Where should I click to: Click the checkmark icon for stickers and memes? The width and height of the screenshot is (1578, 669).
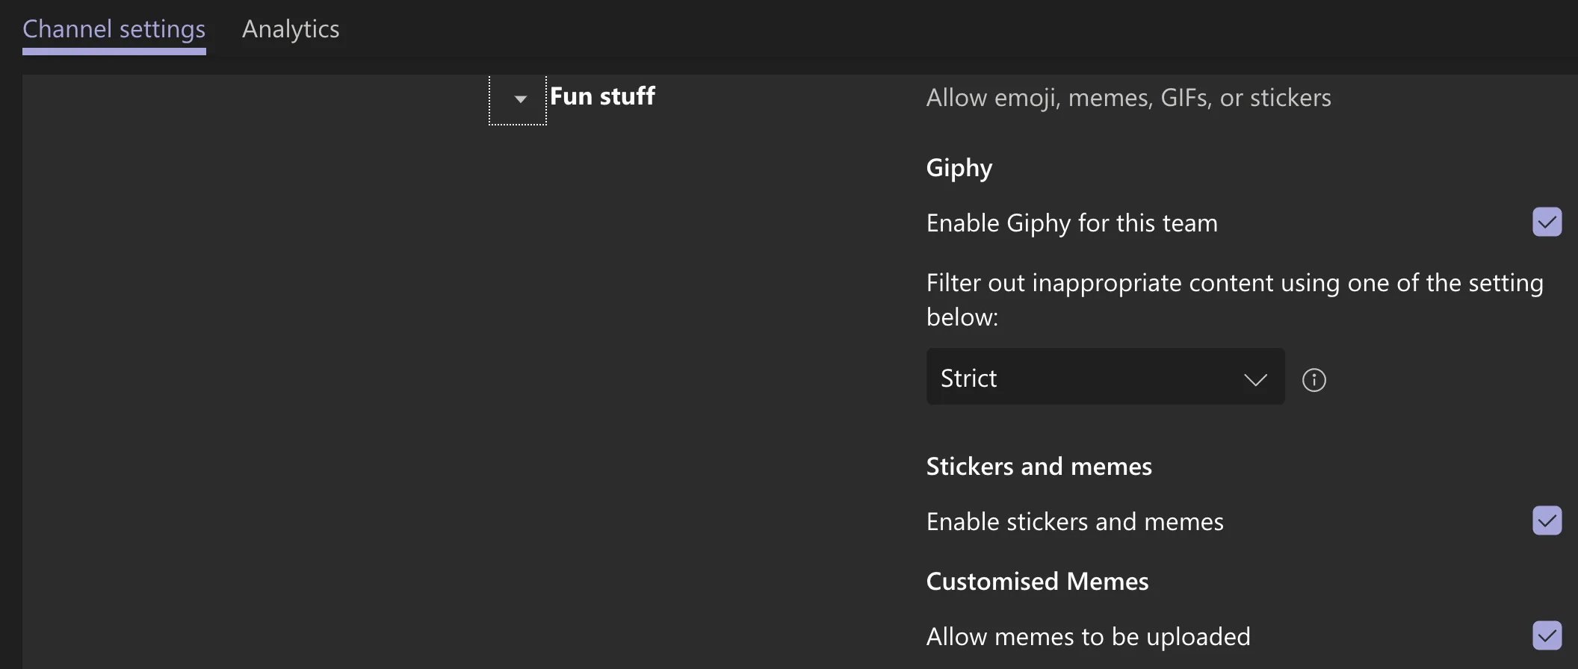(x=1548, y=521)
